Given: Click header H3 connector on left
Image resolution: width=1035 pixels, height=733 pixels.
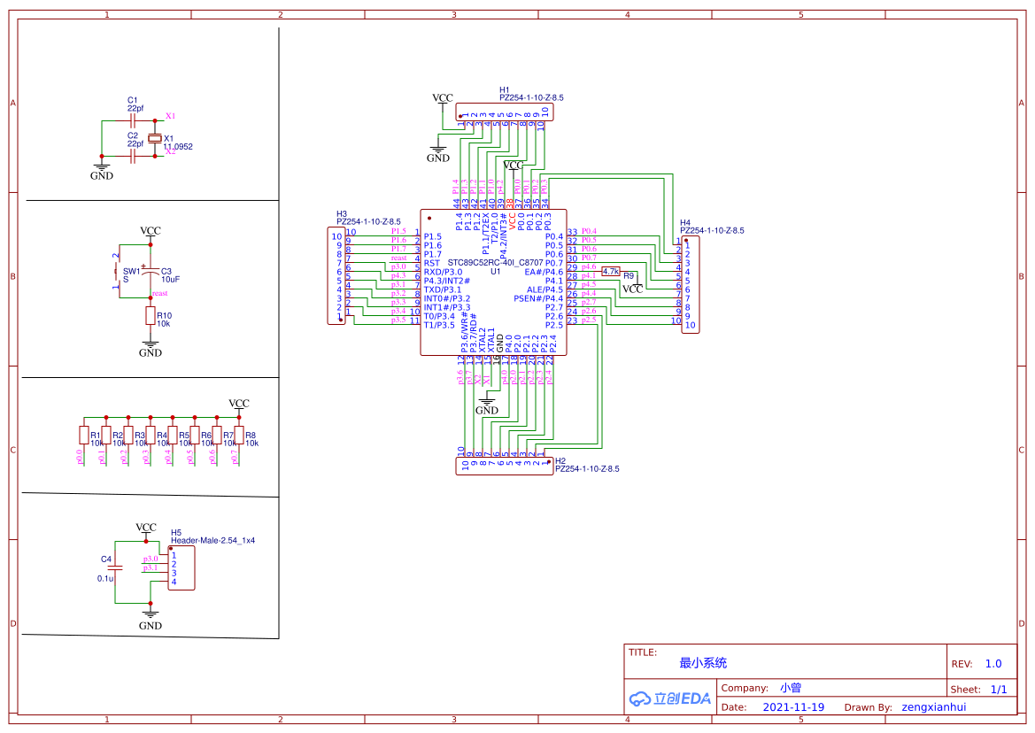Looking at the screenshot, I should pyautogui.click(x=336, y=276).
